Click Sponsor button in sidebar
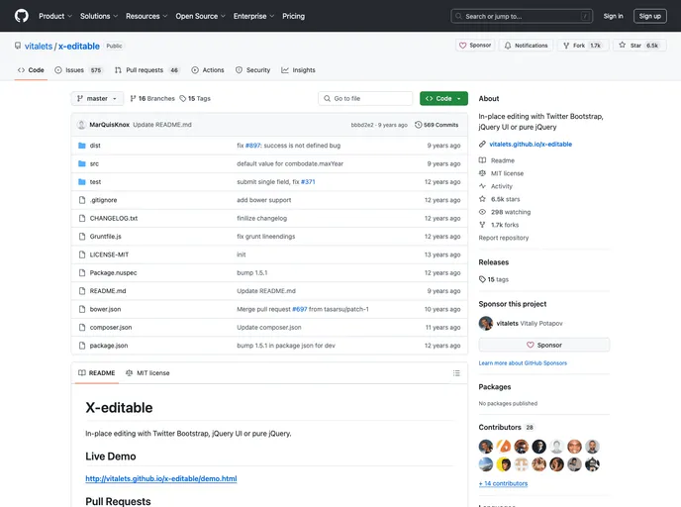 click(x=543, y=345)
